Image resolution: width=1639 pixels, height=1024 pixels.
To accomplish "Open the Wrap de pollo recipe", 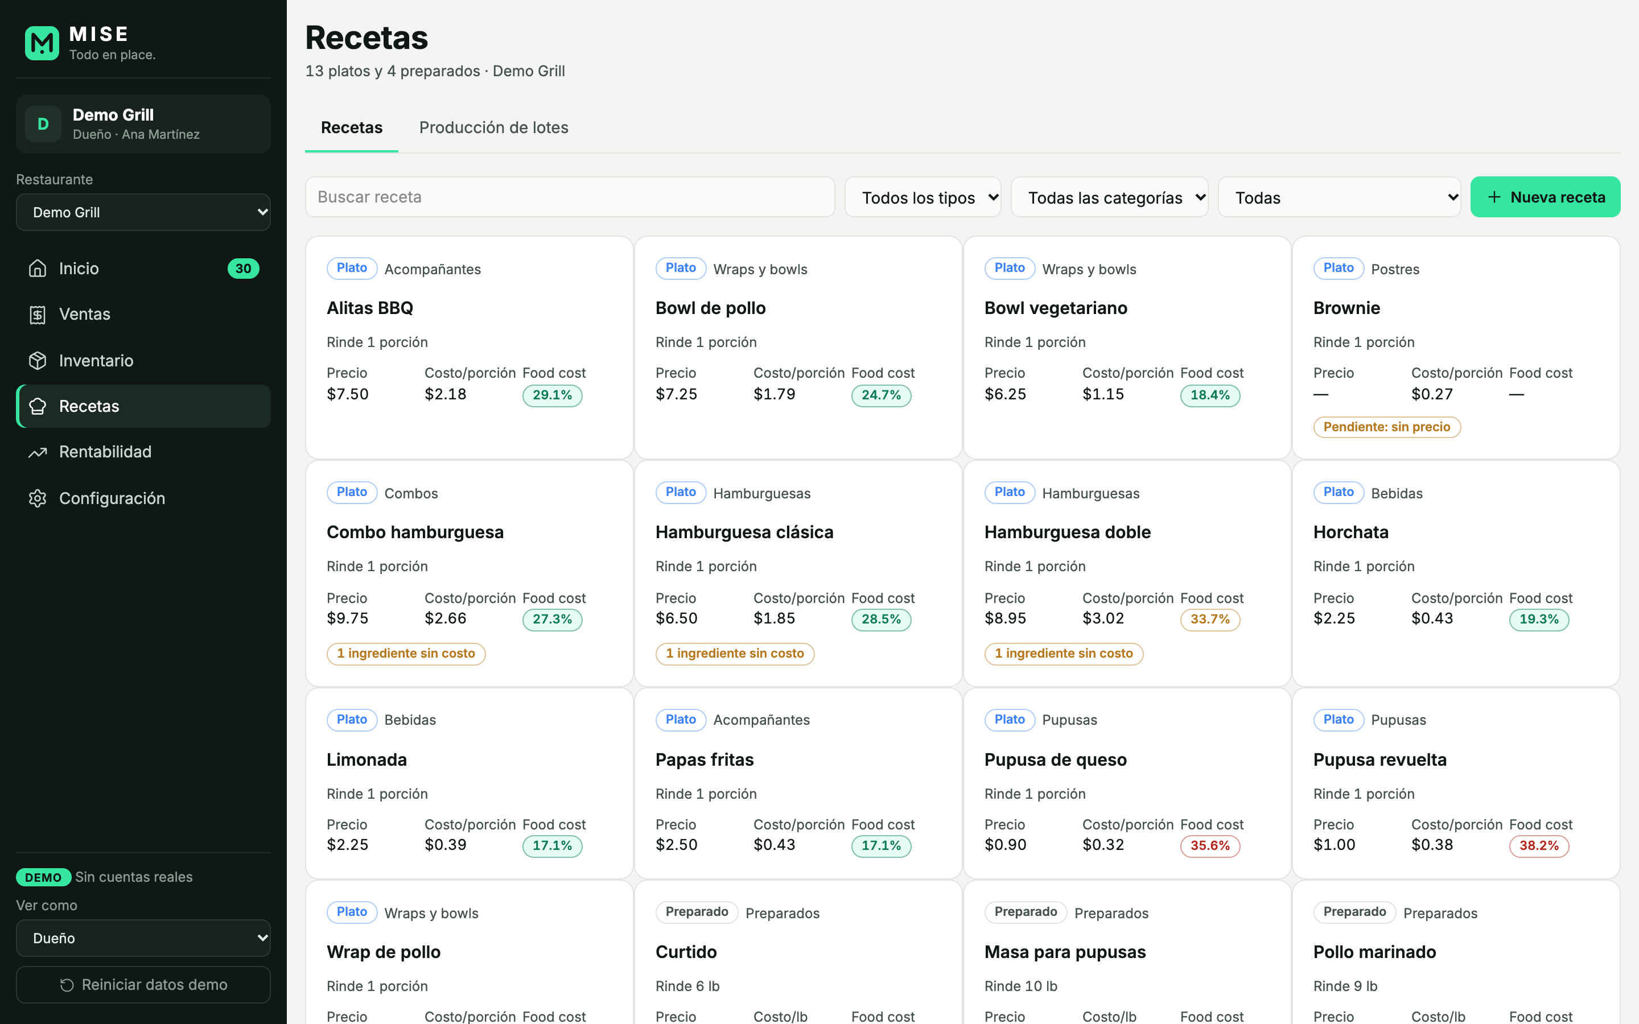I will (470, 952).
